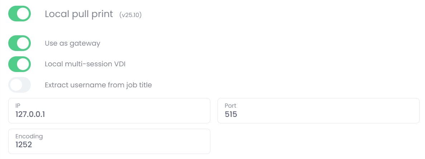This screenshot has height=159, width=425.
Task: Click the 515 port number value
Action: pyautogui.click(x=231, y=114)
